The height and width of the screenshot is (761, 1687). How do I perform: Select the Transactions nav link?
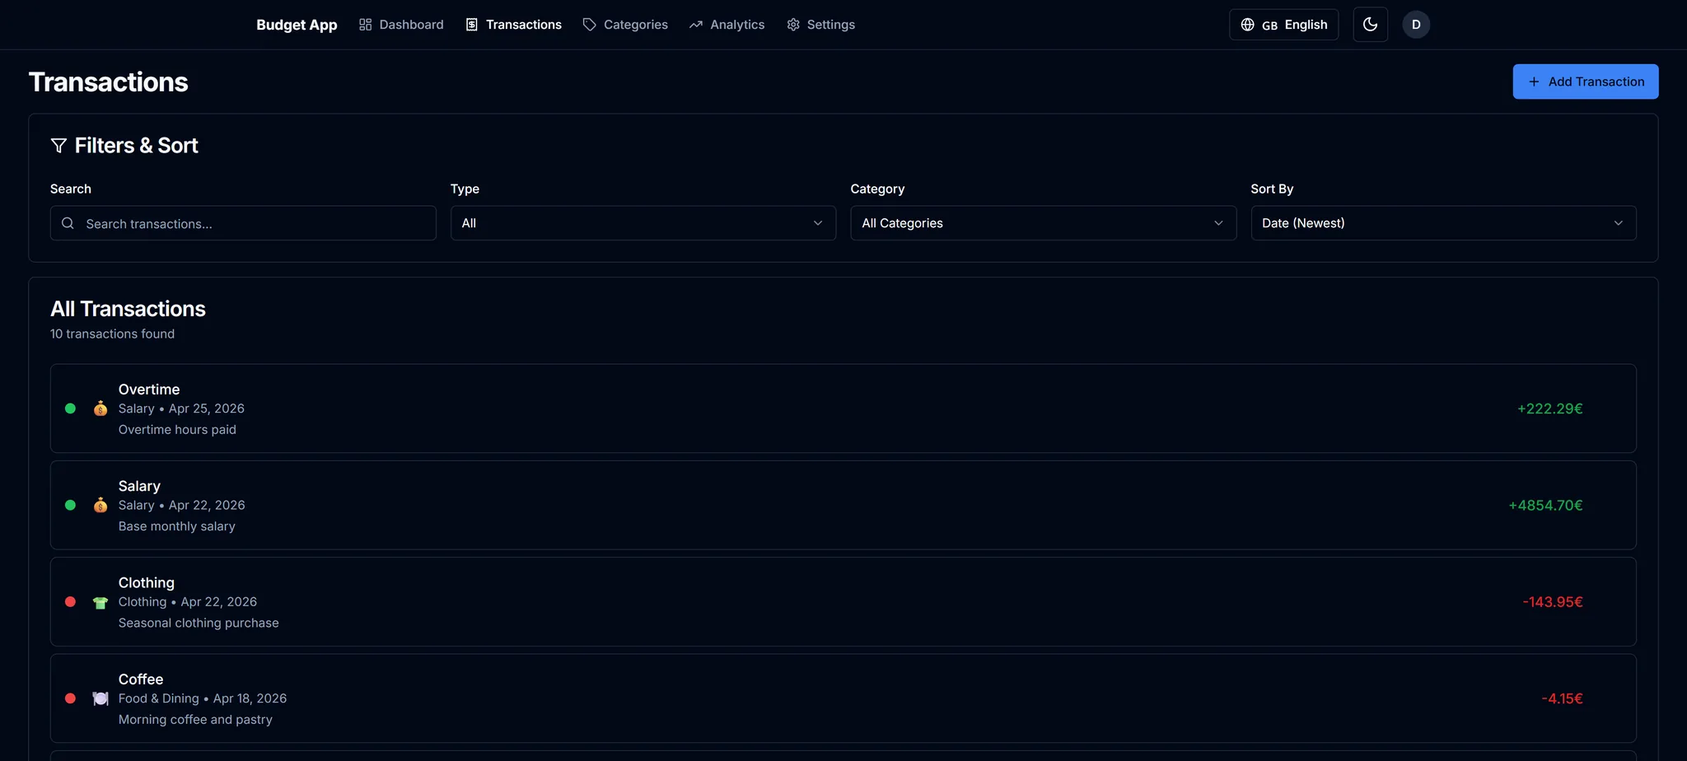[x=514, y=25]
